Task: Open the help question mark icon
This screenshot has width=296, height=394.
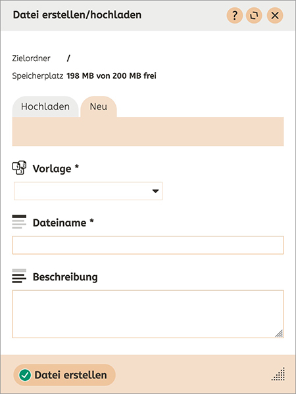Action: click(235, 16)
